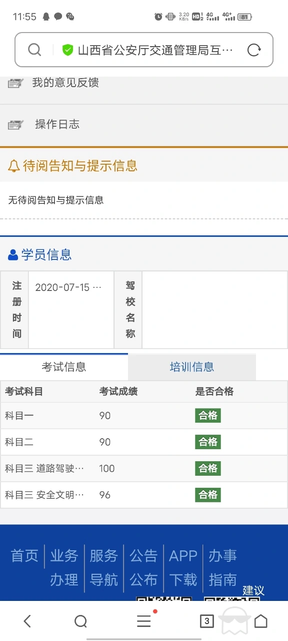Open the tab switcher showing 3
Viewport: 288px width, 641px height.
[x=206, y=621]
